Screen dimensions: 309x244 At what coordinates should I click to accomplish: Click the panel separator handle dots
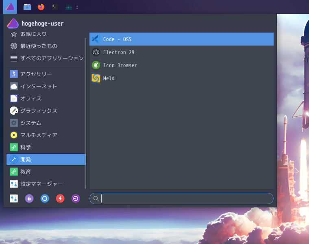click(x=77, y=7)
